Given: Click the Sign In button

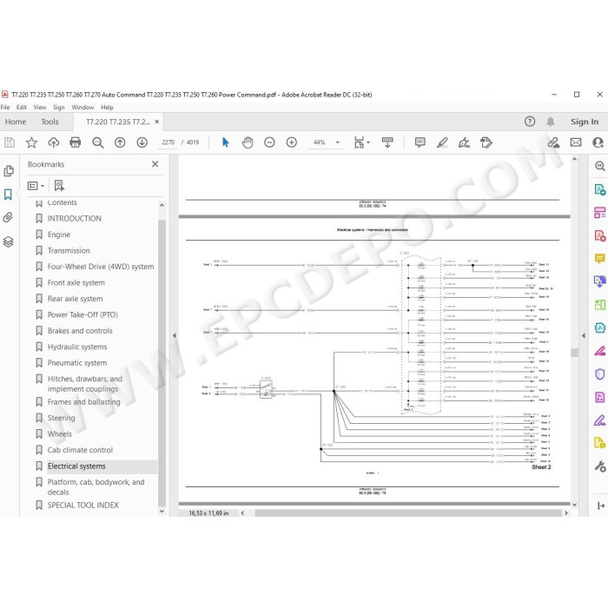Looking at the screenshot, I should [585, 122].
